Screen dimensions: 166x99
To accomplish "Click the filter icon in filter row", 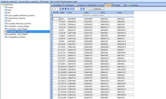I will tap(52, 15).
